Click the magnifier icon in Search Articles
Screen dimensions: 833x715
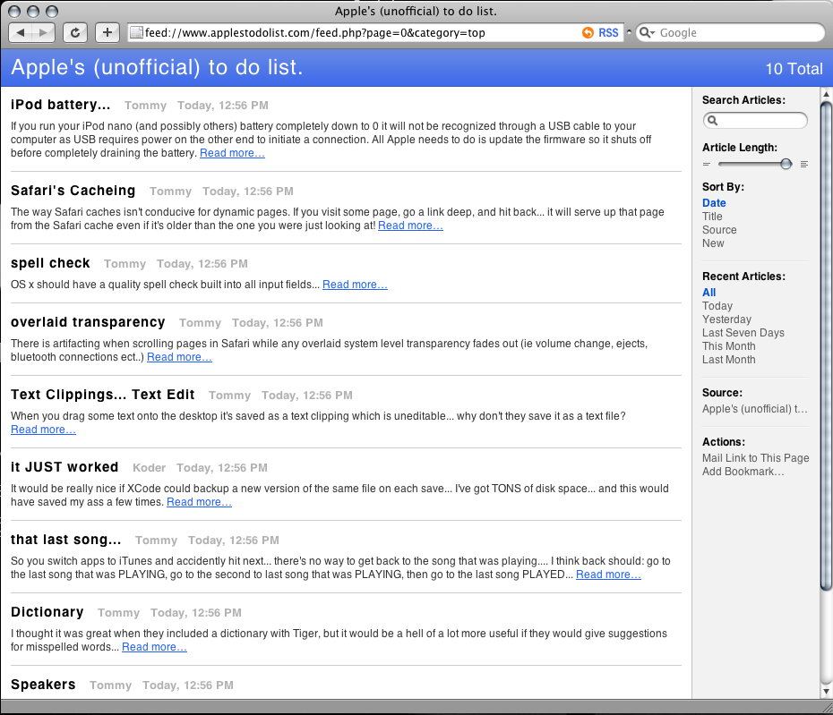pyautogui.click(x=712, y=121)
